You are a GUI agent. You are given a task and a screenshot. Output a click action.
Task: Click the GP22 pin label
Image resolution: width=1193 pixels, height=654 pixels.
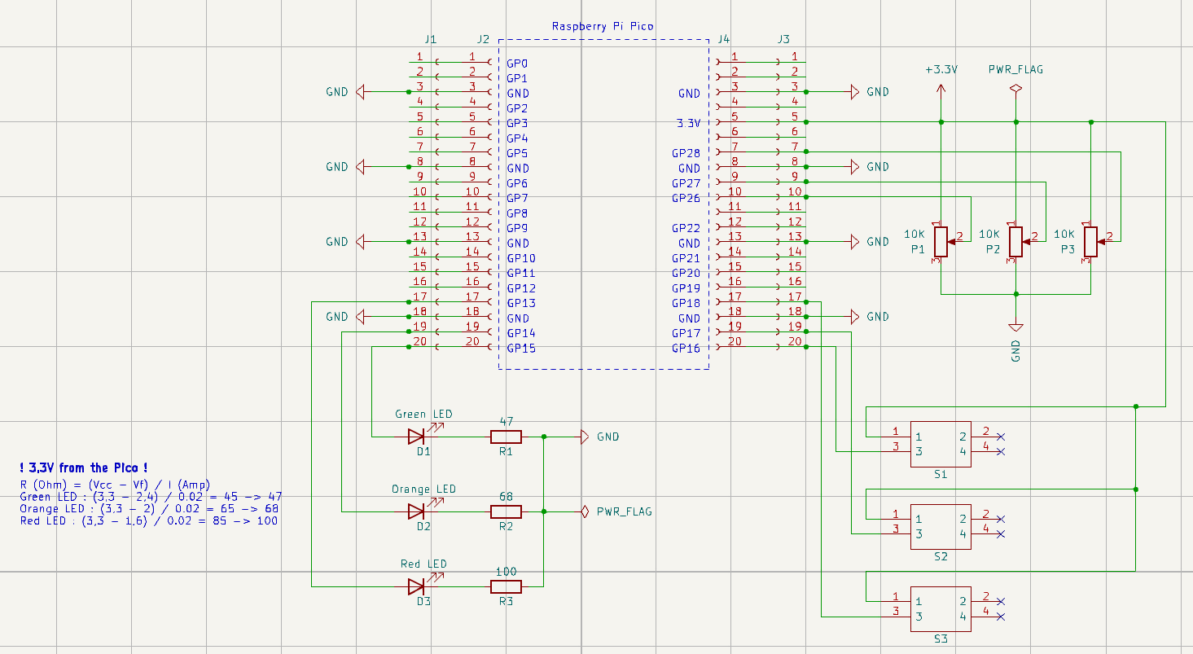click(686, 228)
